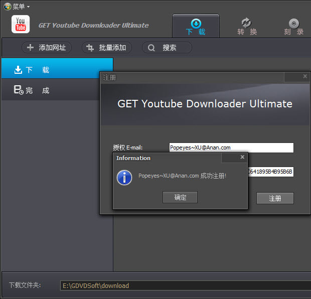Click the blue information icon
This screenshot has width=311, height=299.
coord(124,178)
